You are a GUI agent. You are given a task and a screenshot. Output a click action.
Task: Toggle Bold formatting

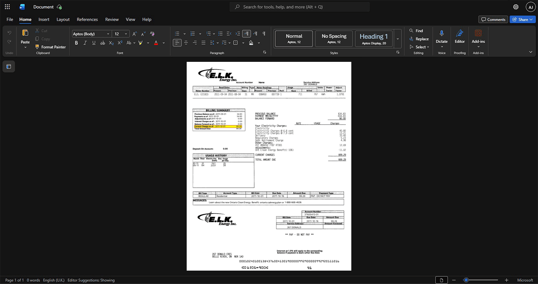(76, 43)
